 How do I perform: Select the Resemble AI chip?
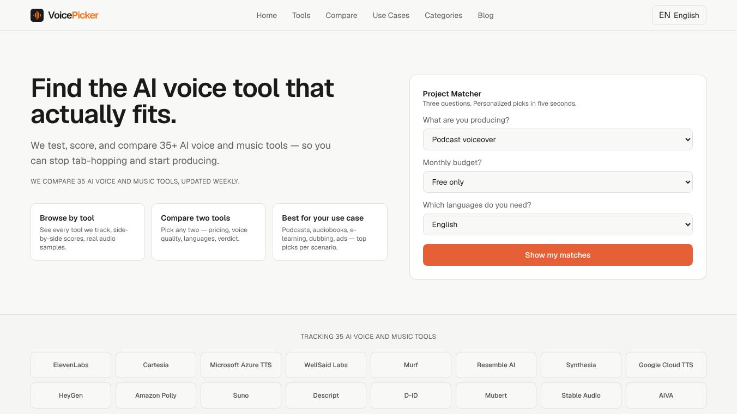(x=496, y=365)
